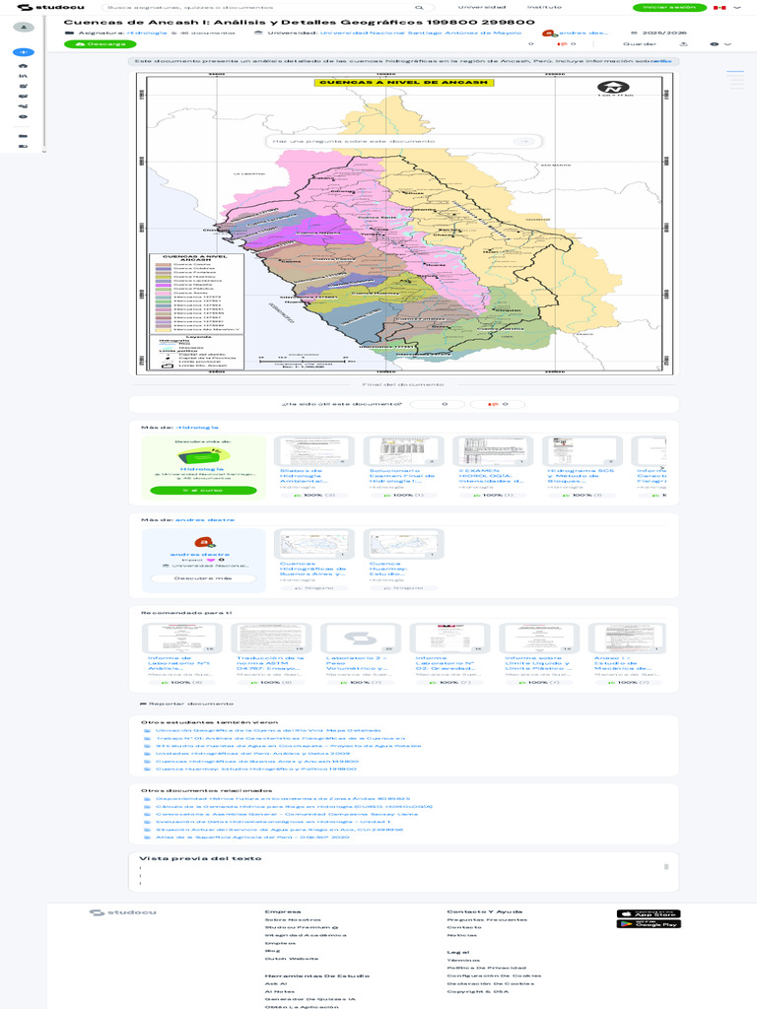Viewport: 757px width, 1009px height.
Task: Click the green Descarga button
Action: click(x=100, y=43)
